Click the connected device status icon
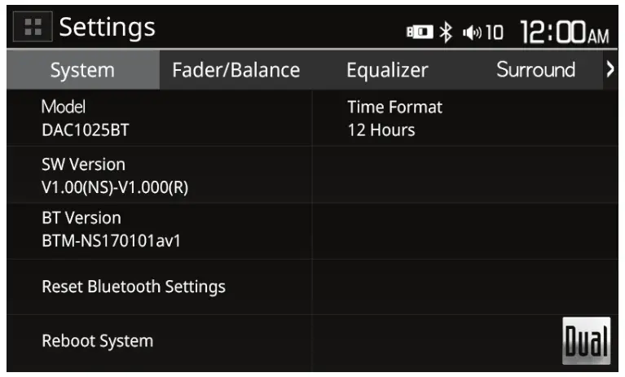This screenshot has height=377, width=625. pos(420,33)
